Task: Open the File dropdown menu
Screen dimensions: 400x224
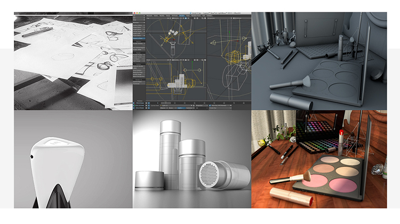Action: 139,16
